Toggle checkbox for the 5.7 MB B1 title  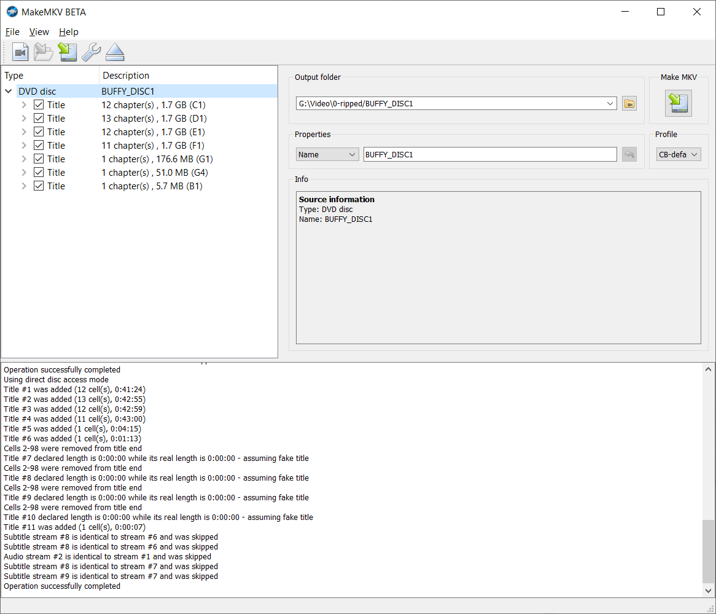(x=39, y=186)
